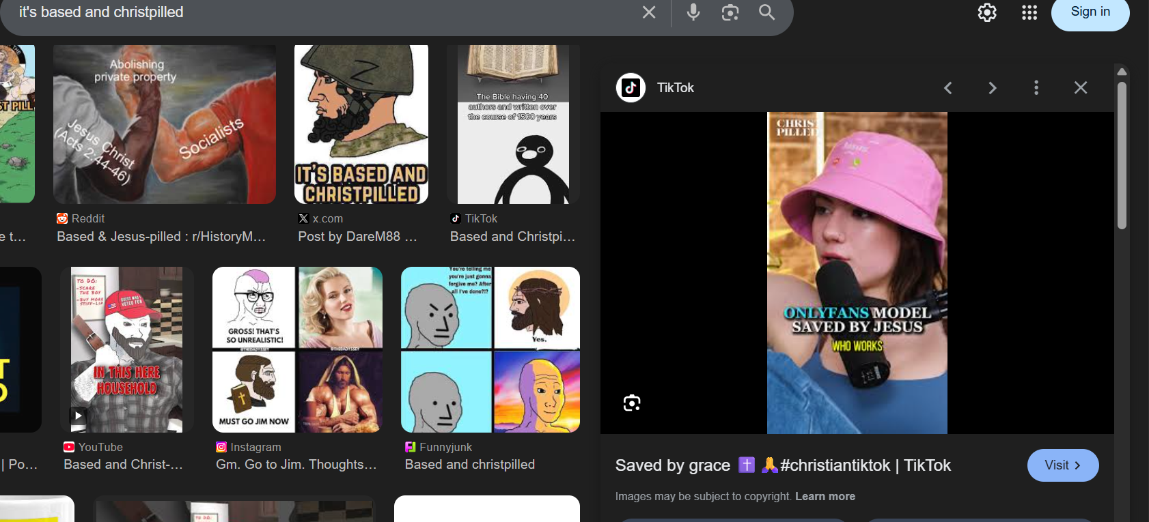This screenshot has width=1149, height=522.
Task: Click the magnifying glass search button
Action: coord(766,12)
